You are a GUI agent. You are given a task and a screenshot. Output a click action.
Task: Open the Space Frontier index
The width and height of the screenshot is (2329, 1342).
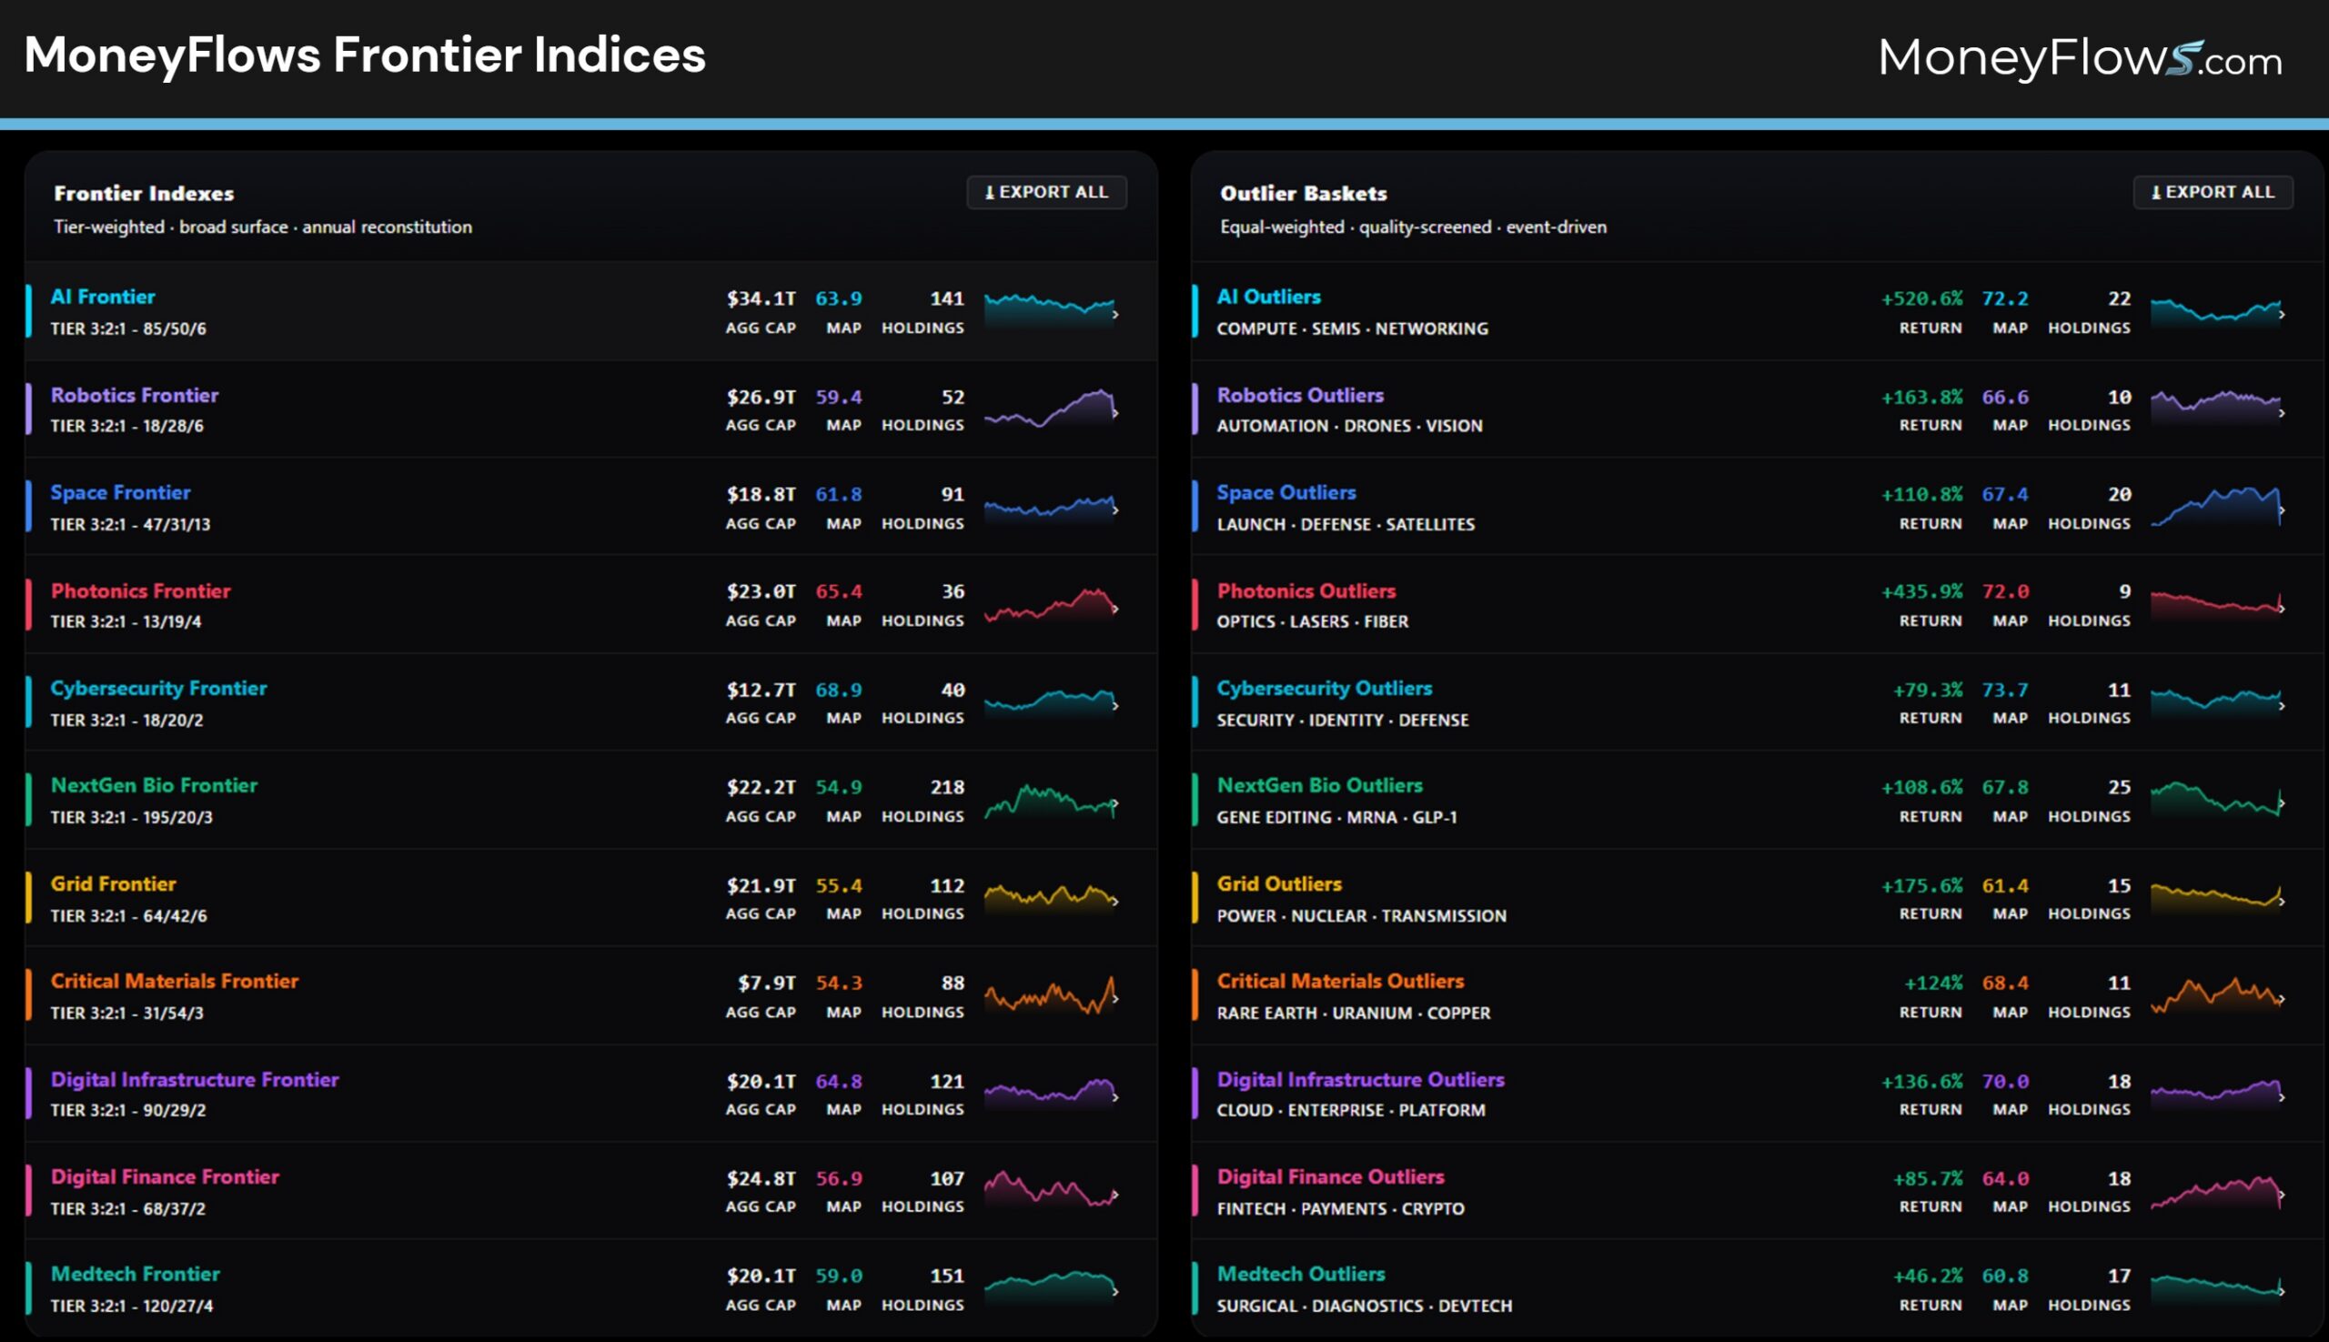pos(590,507)
